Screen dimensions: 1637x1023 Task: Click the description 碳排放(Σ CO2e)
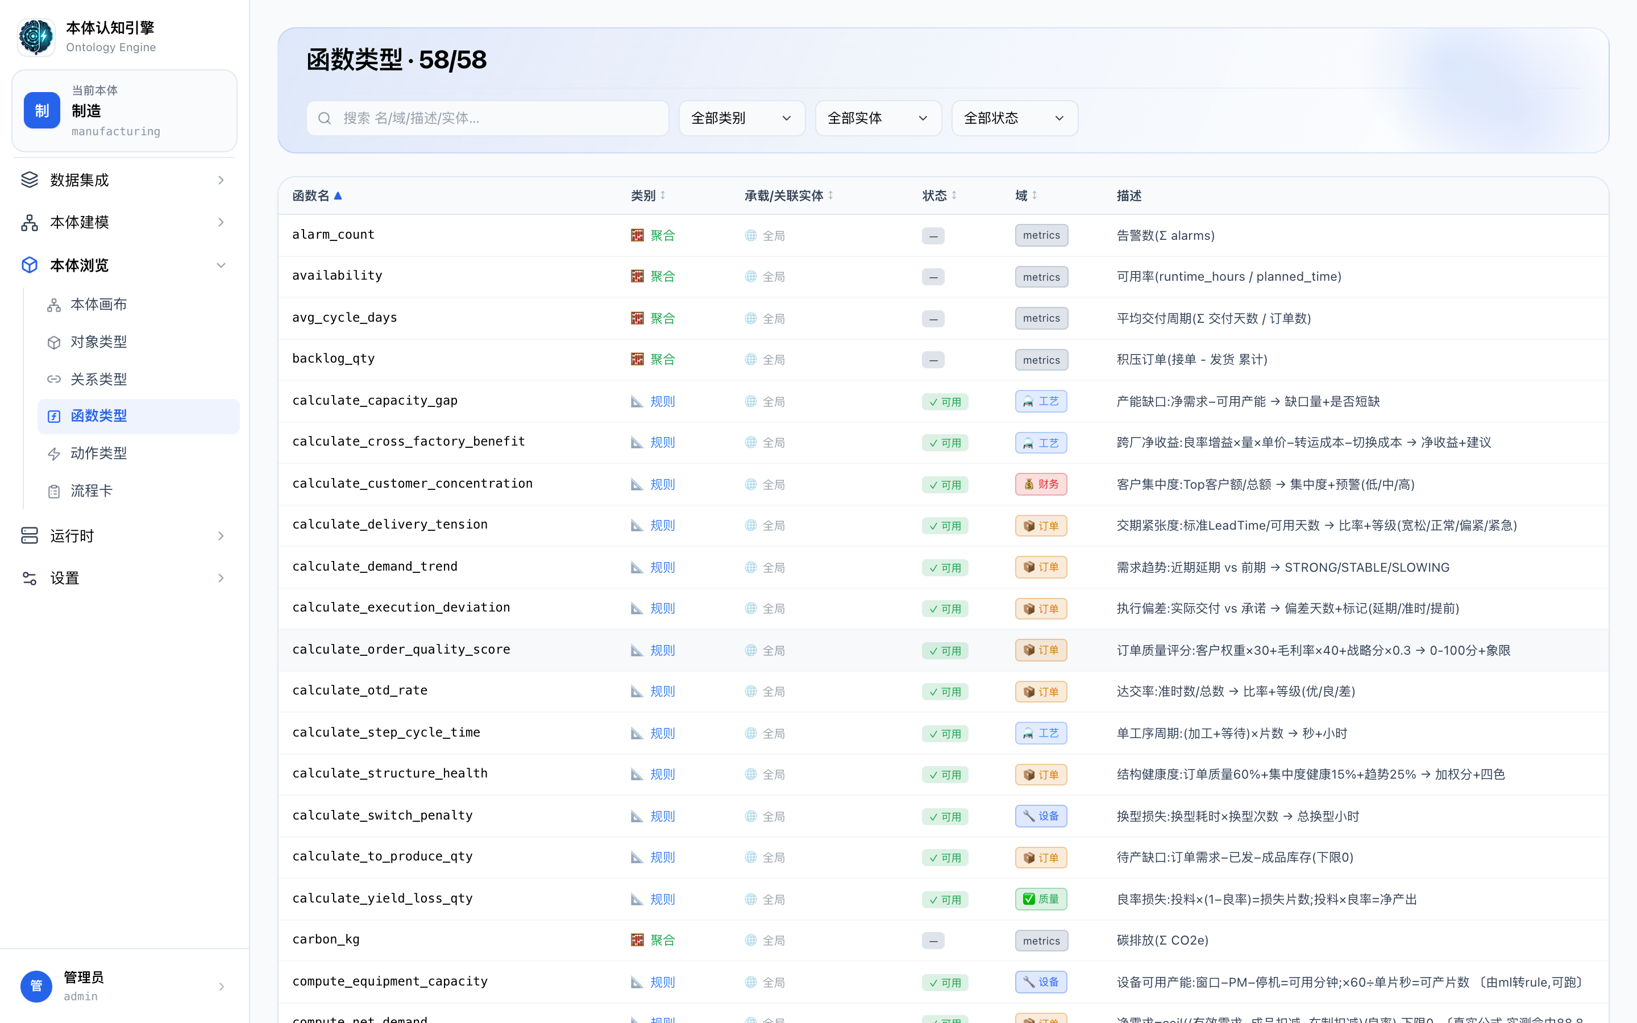point(1162,941)
